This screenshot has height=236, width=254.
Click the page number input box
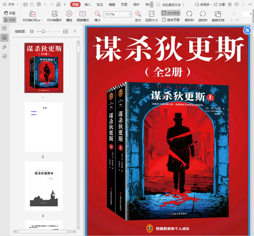[x=248, y=14]
